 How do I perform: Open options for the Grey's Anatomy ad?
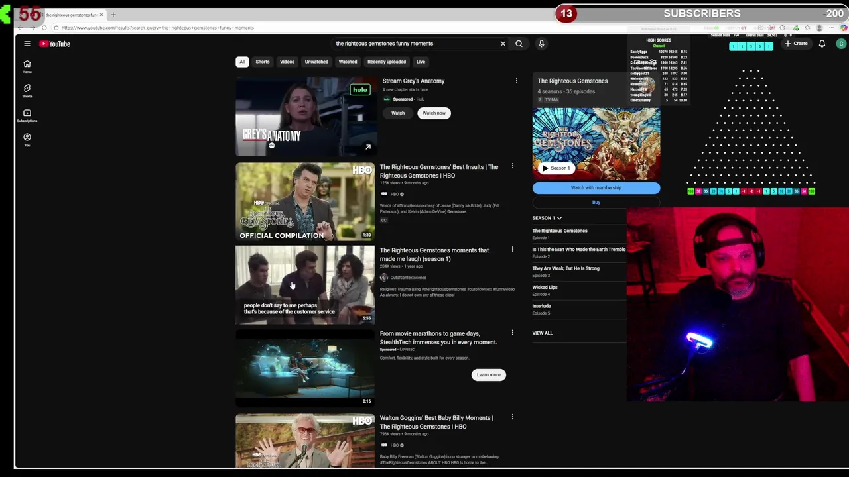517,81
